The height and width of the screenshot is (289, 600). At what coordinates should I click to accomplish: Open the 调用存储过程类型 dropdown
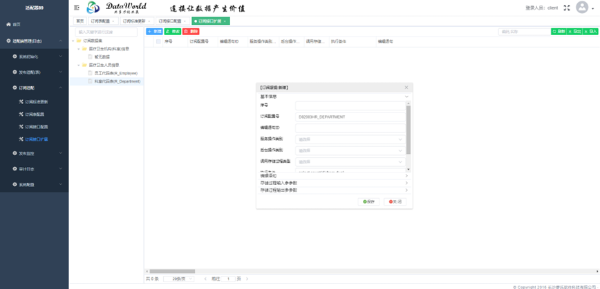coord(350,161)
